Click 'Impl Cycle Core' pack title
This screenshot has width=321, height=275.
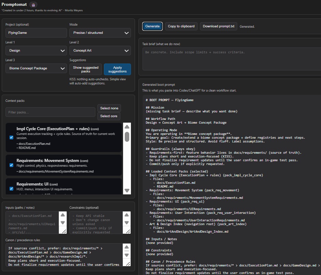(x=53, y=129)
